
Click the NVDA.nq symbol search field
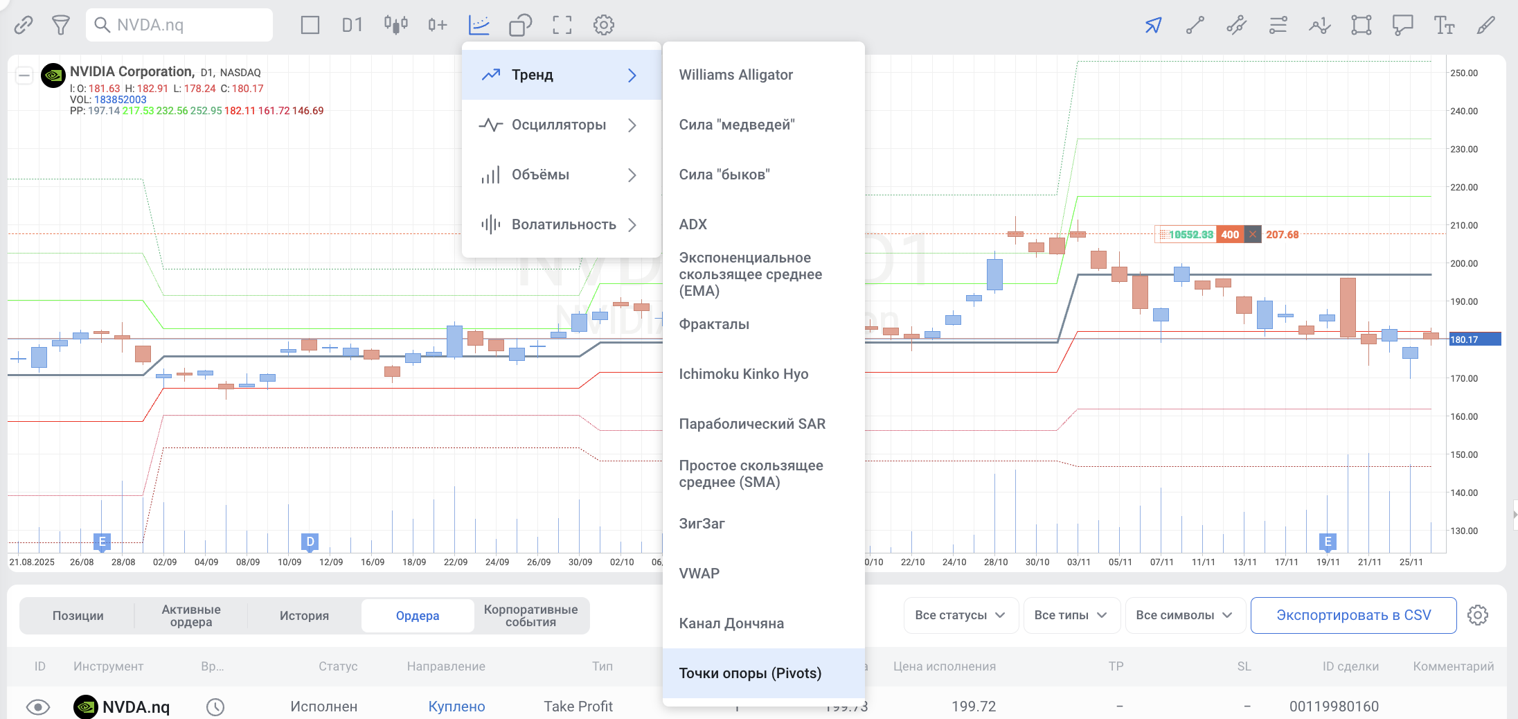point(179,25)
